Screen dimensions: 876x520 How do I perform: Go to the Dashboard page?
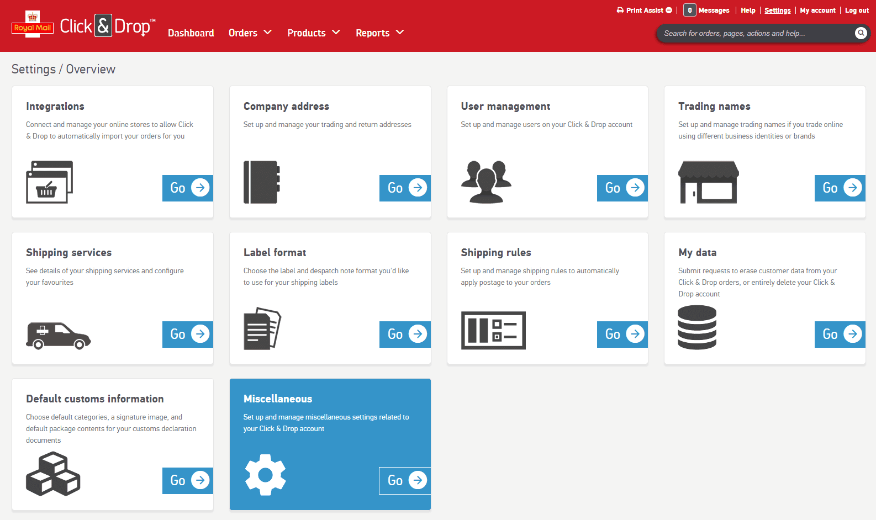[191, 33]
